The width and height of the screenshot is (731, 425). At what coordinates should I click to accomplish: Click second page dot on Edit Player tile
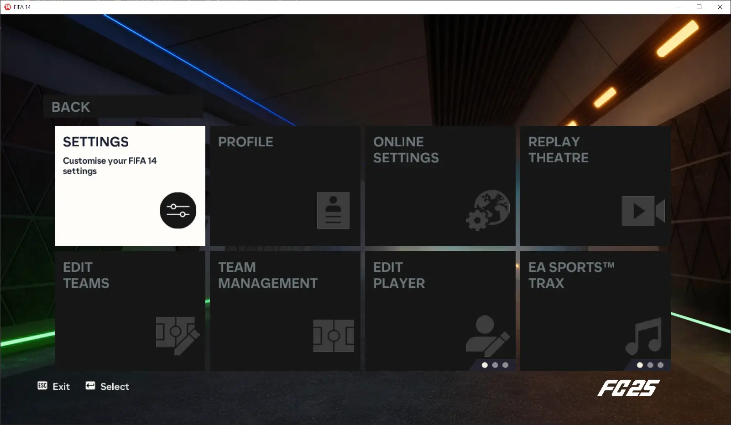click(x=495, y=365)
